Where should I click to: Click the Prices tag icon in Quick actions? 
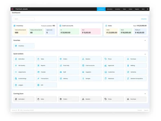click(x=106, y=59)
